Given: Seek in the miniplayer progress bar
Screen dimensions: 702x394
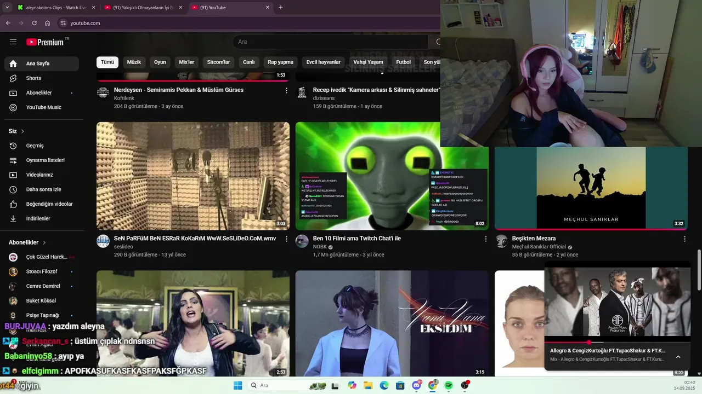Looking at the screenshot, I should [618, 343].
